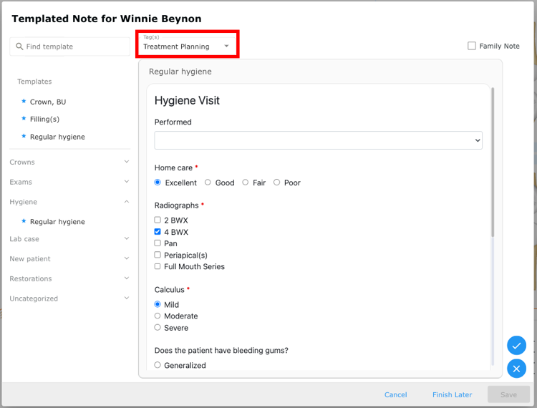
Task: Enable the Family Note checkbox
Action: tap(472, 46)
